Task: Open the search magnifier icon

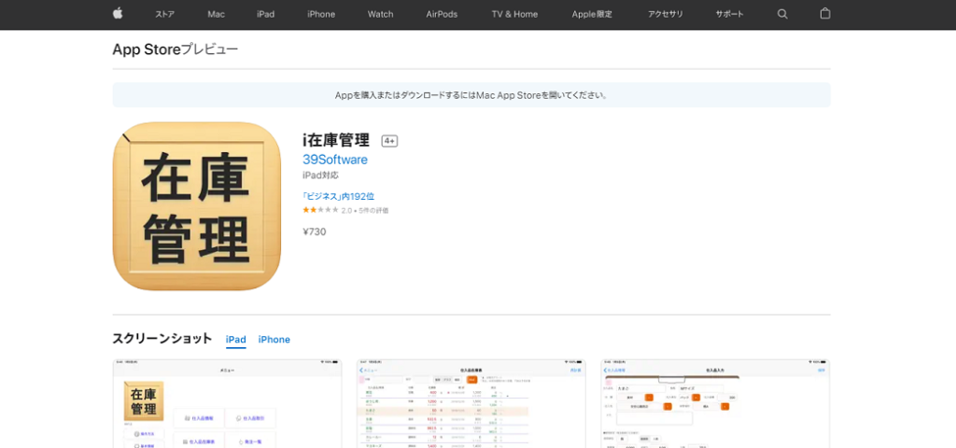Action: coord(782,14)
